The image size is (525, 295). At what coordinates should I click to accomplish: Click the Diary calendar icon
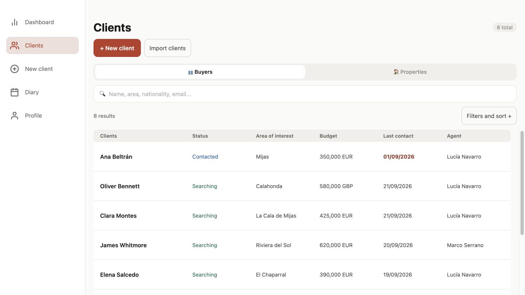15,92
